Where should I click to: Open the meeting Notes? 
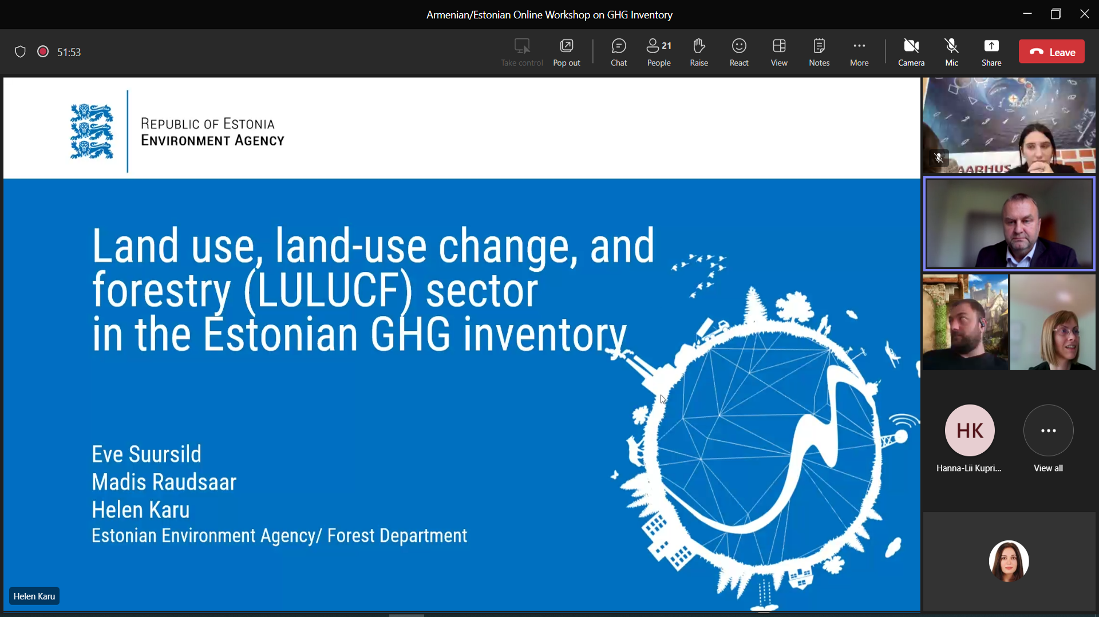[x=819, y=52]
